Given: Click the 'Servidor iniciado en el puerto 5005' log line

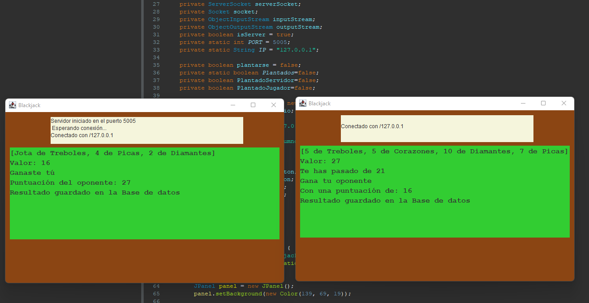Looking at the screenshot, I should coord(93,121).
